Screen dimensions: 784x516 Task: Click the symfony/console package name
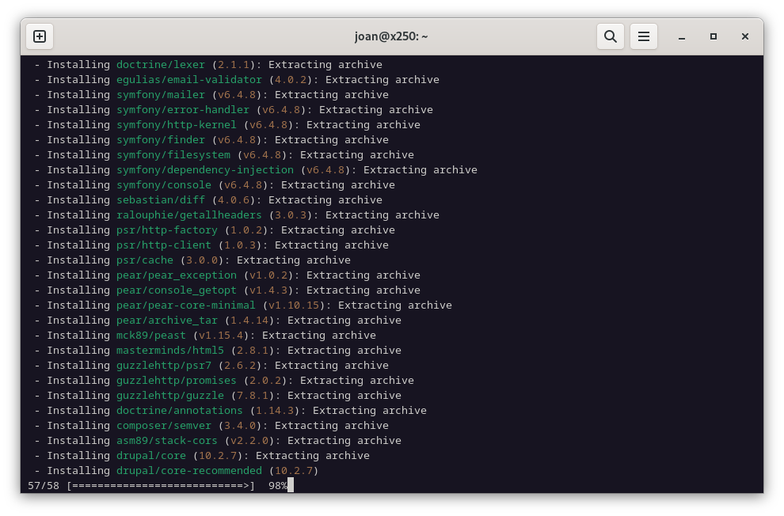[164, 185]
